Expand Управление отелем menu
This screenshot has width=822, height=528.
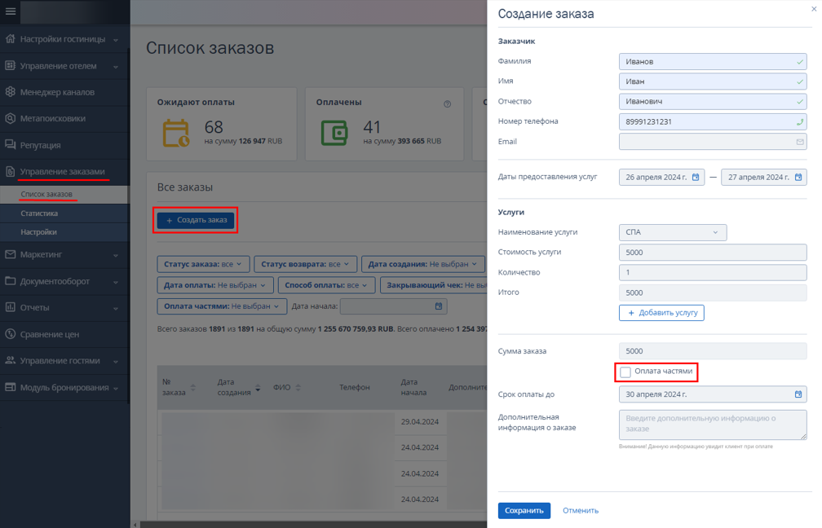coord(64,65)
